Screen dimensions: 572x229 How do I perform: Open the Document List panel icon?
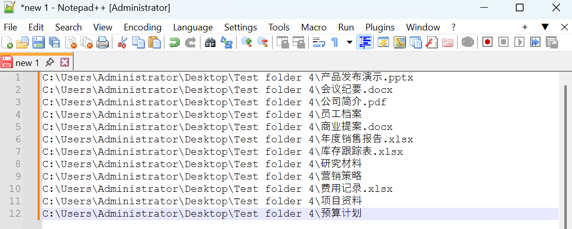pyautogui.click(x=415, y=42)
